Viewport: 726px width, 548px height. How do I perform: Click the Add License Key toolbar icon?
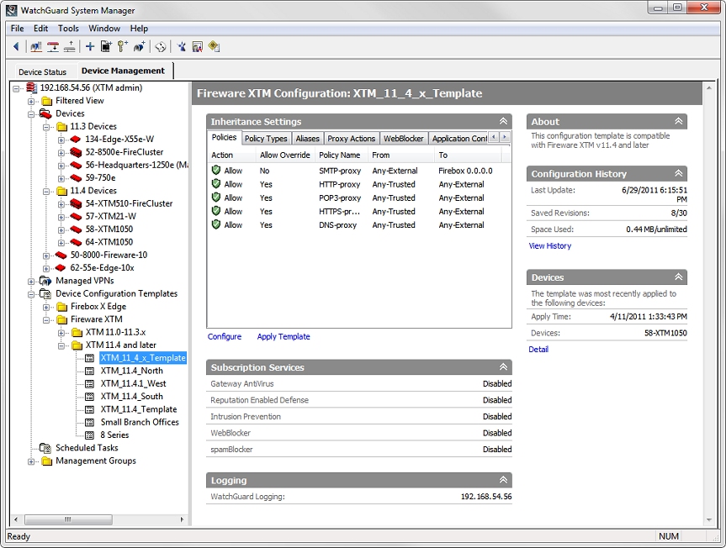pyautogui.click(x=122, y=46)
